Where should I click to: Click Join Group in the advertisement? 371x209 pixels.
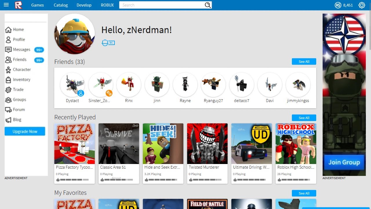pyautogui.click(x=344, y=162)
